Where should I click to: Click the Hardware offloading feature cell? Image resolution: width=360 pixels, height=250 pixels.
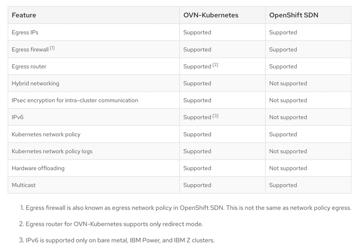(x=38, y=168)
